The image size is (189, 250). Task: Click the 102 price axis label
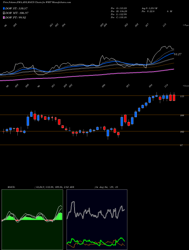(x=182, y=132)
